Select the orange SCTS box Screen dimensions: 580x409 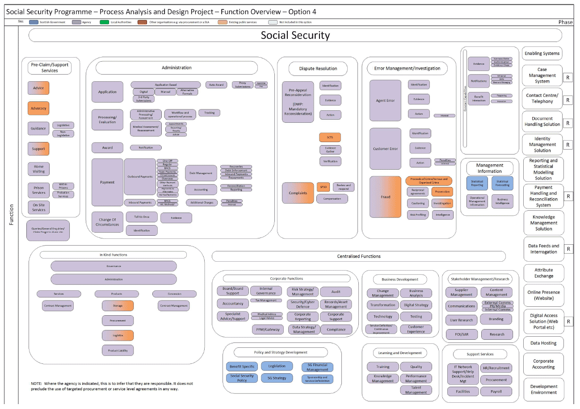[330, 137]
